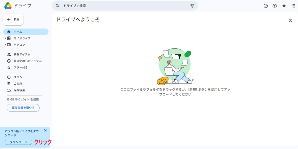Click the ダウンロード button
The height and width of the screenshot is (149, 298).
click(x=18, y=142)
